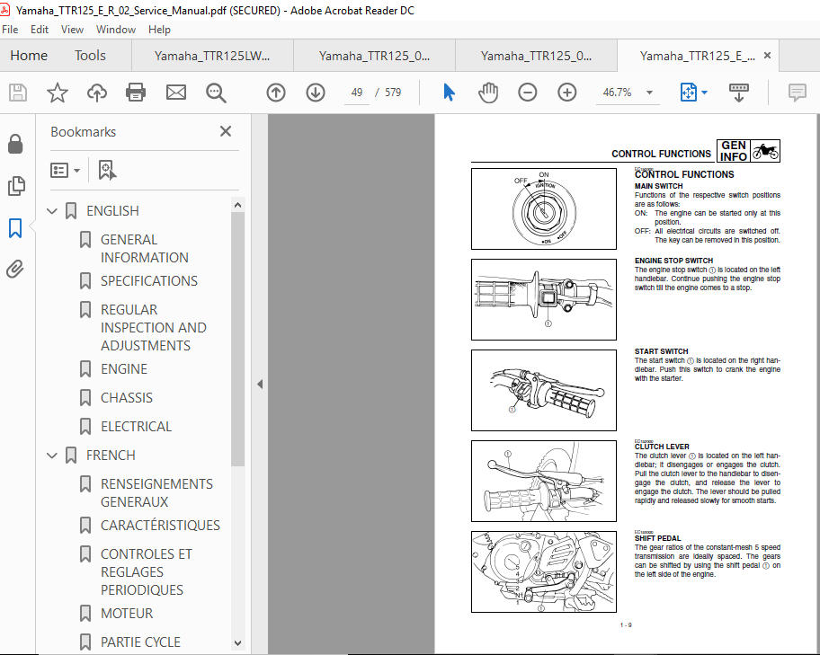Open the page thumbnails panel icon
Screen dimensions: 820x655
coord(16,186)
